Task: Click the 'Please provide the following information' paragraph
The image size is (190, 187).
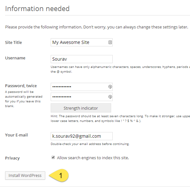Action: [x=97, y=27]
